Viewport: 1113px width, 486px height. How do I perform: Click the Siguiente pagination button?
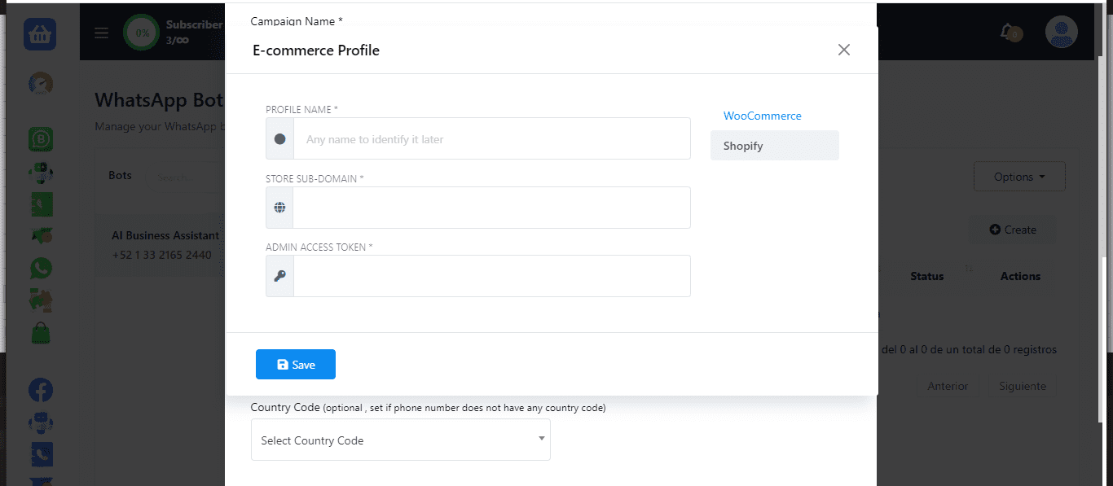tap(1022, 386)
